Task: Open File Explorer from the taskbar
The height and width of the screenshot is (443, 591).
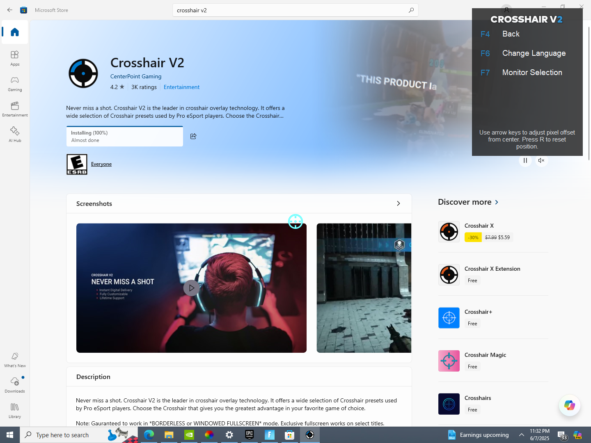Action: 169,435
